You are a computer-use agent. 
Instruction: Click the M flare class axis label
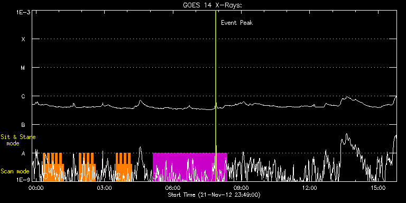click(23, 68)
